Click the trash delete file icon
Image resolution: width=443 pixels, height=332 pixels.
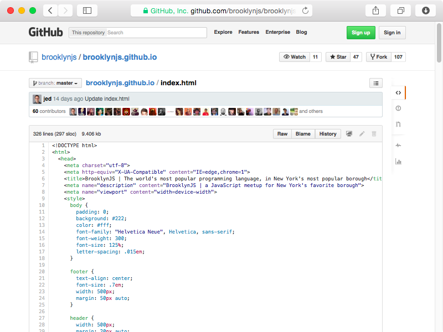pos(374,134)
